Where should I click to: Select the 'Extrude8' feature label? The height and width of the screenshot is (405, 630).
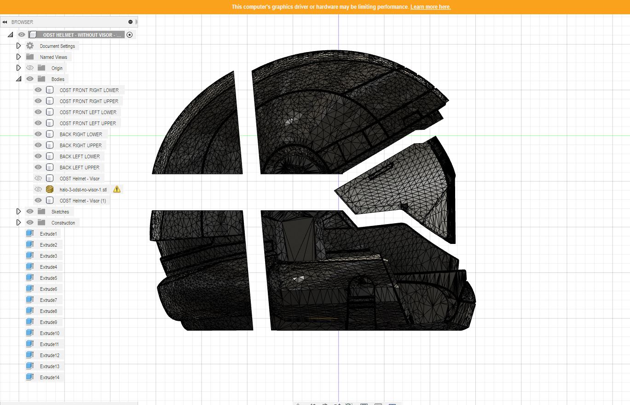coord(48,311)
